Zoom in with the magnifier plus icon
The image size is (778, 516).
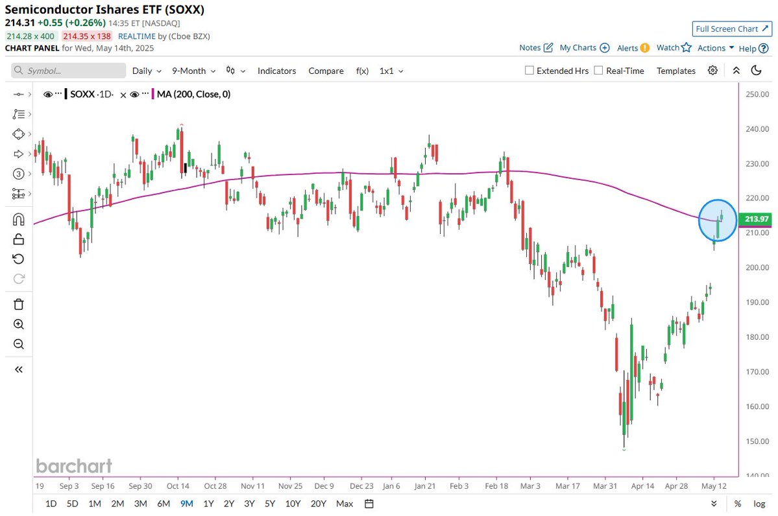[18, 324]
